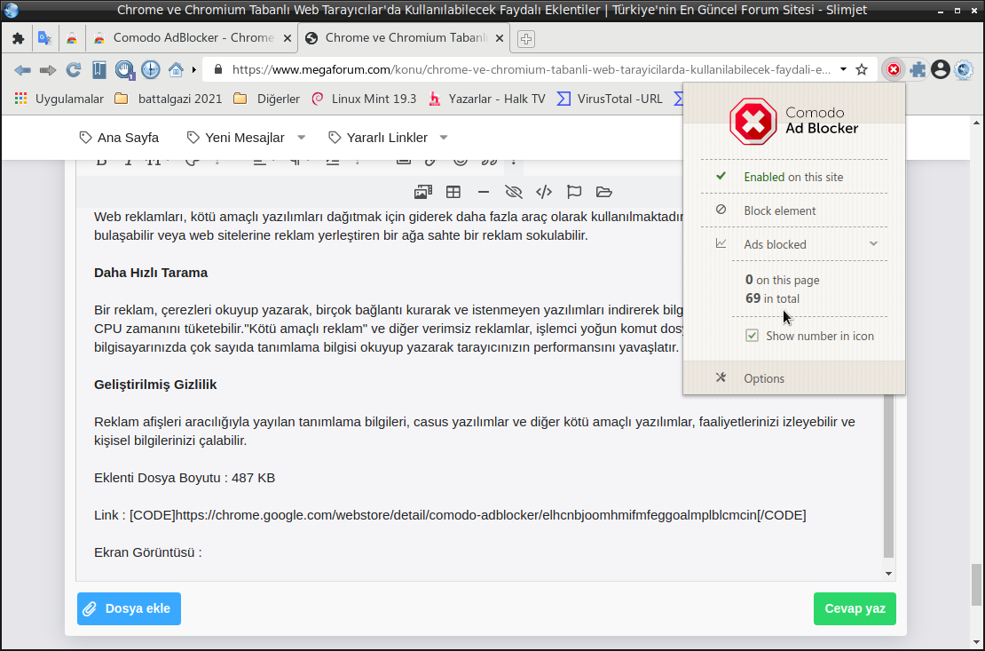The width and height of the screenshot is (985, 651).
Task: Click the page vertical scrollbar thumb
Action: tap(975, 585)
